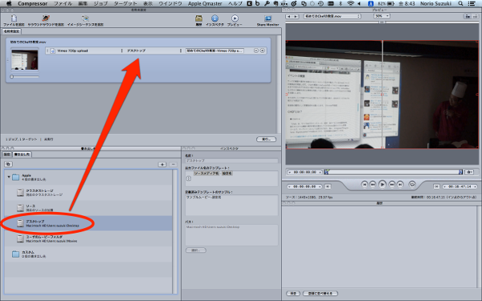
Task: Click Add Surround Sound toolbar icon
Action: click(46, 18)
